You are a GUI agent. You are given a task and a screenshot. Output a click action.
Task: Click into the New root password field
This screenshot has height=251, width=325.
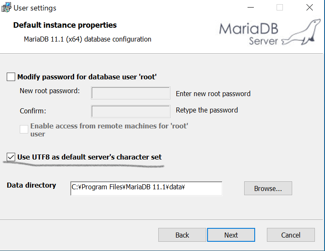(x=131, y=93)
